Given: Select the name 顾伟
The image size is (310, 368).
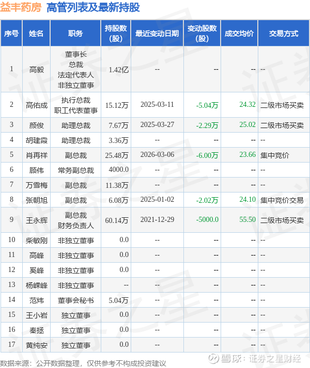Looking at the screenshot, I should (x=37, y=170).
